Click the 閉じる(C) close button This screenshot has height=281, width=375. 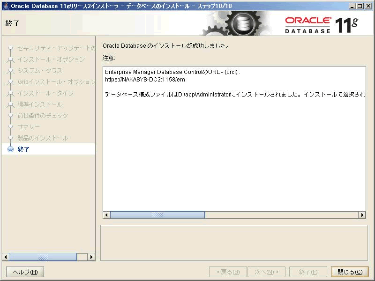(350, 272)
